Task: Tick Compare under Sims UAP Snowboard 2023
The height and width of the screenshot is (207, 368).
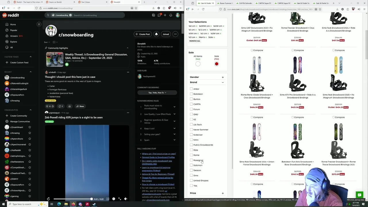Action: 252,50
